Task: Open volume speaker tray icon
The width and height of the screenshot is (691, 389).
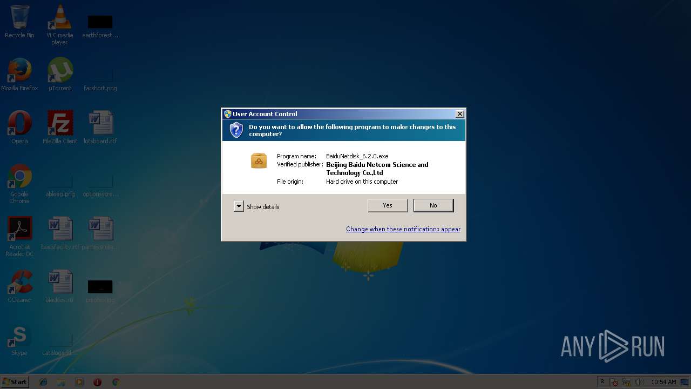Action: pos(640,382)
